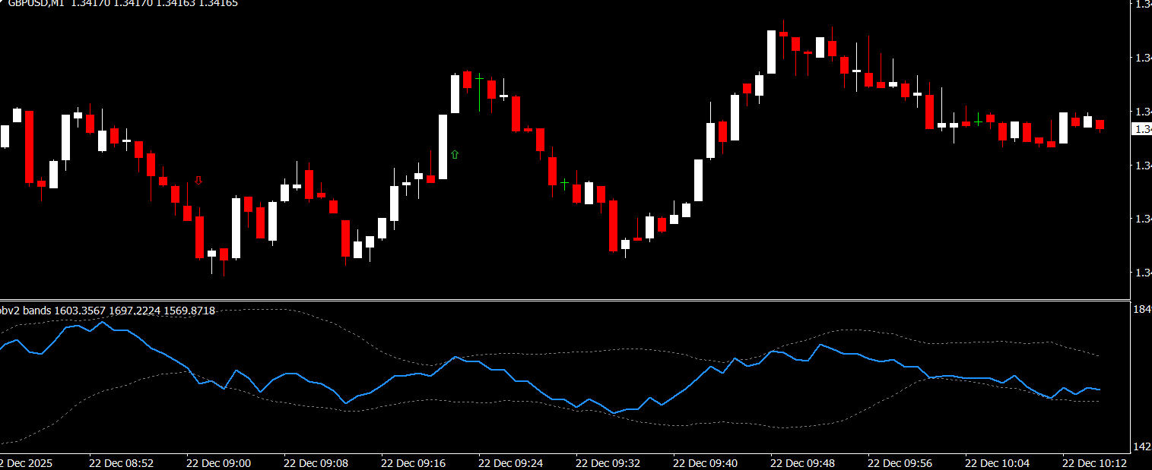Click the green cross marker near 10:05
The width and height of the screenshot is (1152, 470).
978,120
